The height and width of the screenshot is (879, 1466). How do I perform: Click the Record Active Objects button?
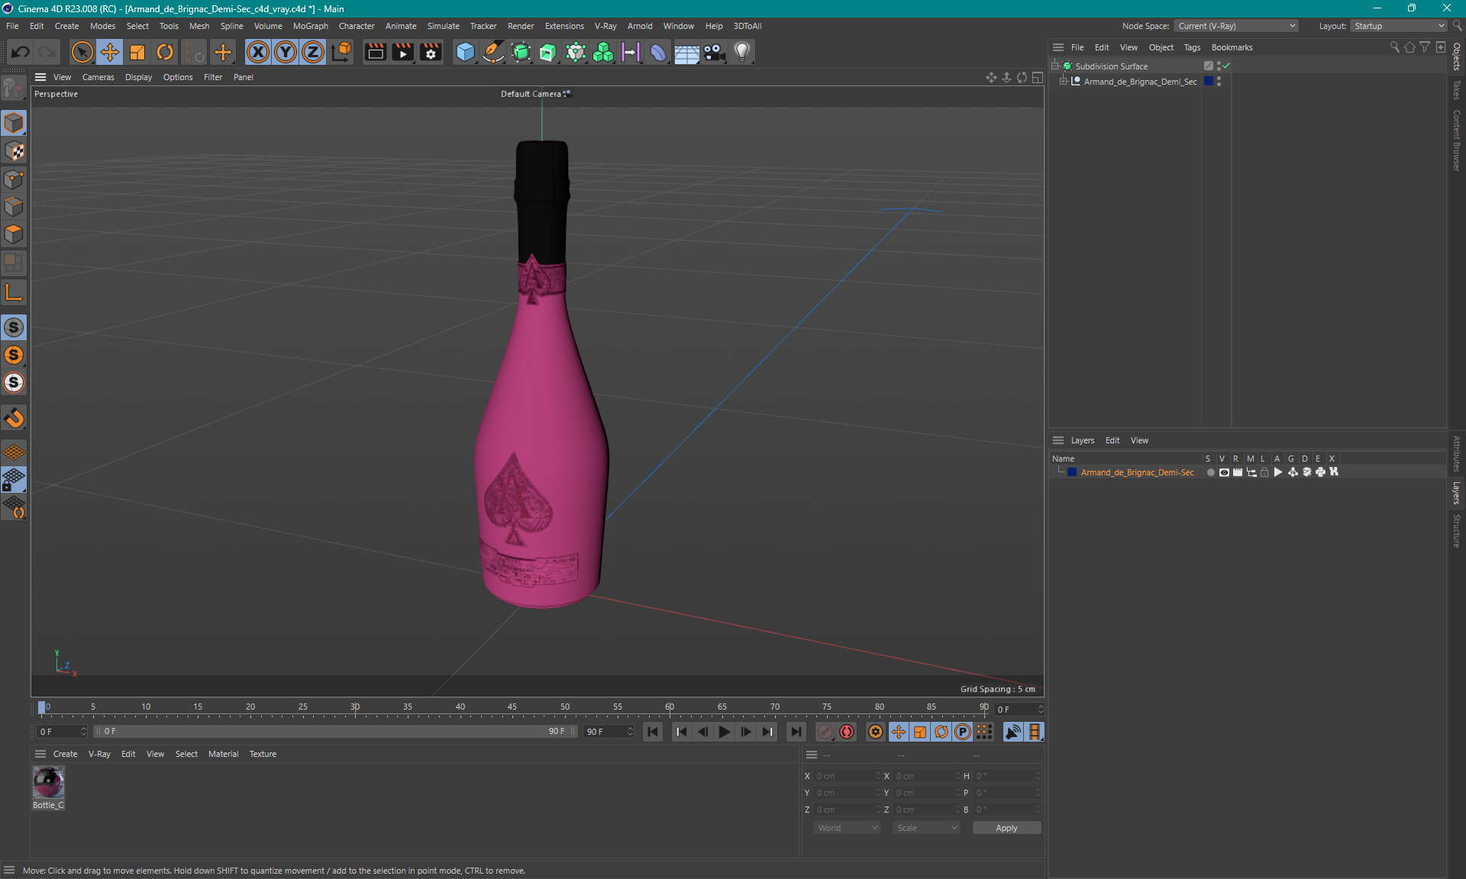[825, 732]
